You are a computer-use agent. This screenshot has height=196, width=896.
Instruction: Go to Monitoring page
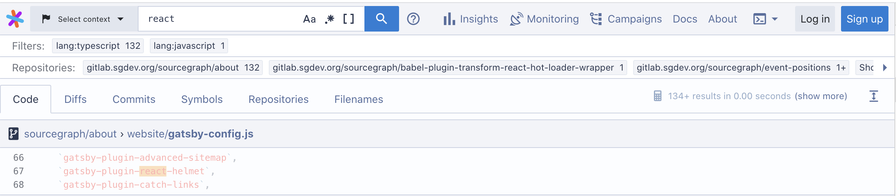coord(544,19)
